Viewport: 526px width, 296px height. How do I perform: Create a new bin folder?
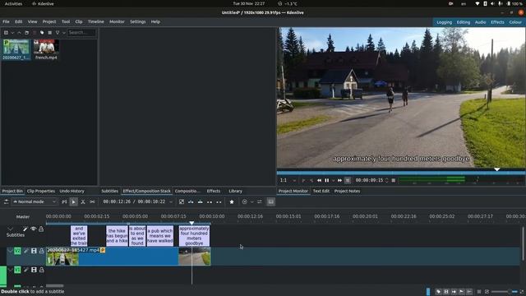point(26,33)
